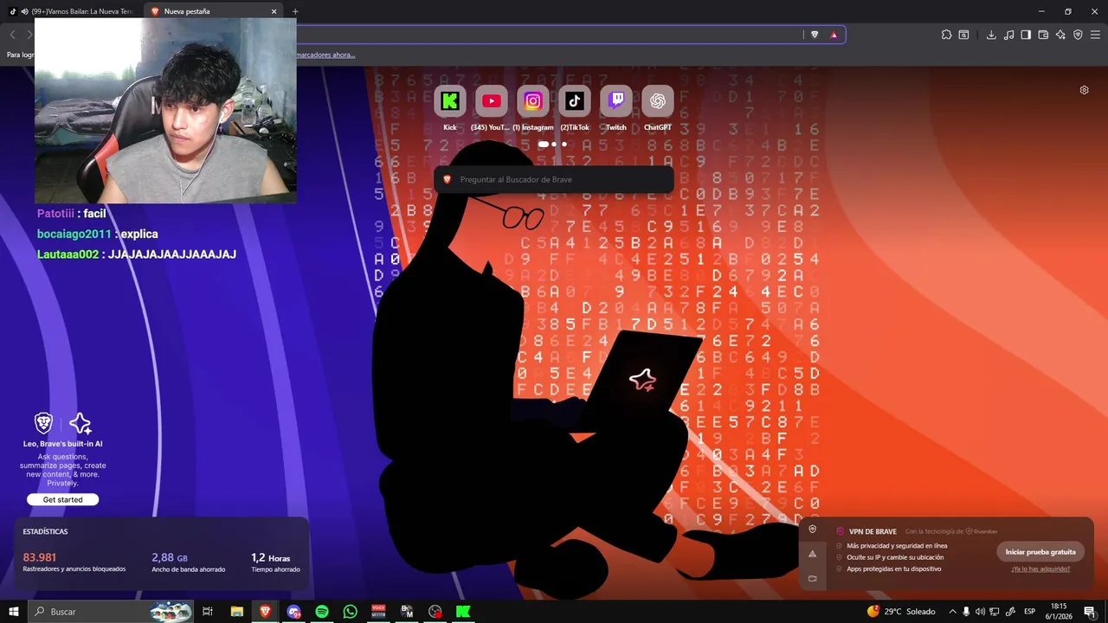Click Iniciar prueba gratuita button

(x=1040, y=552)
